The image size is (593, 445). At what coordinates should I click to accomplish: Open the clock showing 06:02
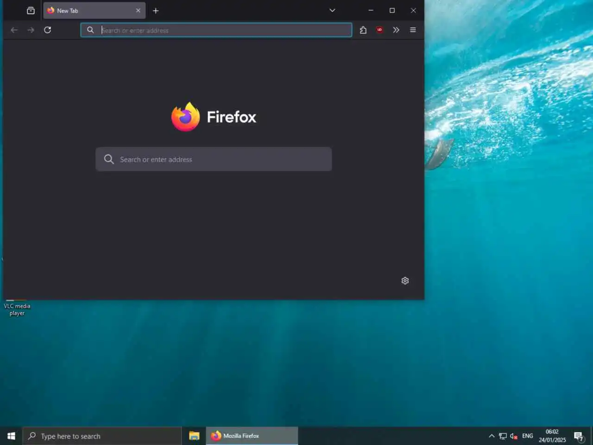[x=552, y=436]
